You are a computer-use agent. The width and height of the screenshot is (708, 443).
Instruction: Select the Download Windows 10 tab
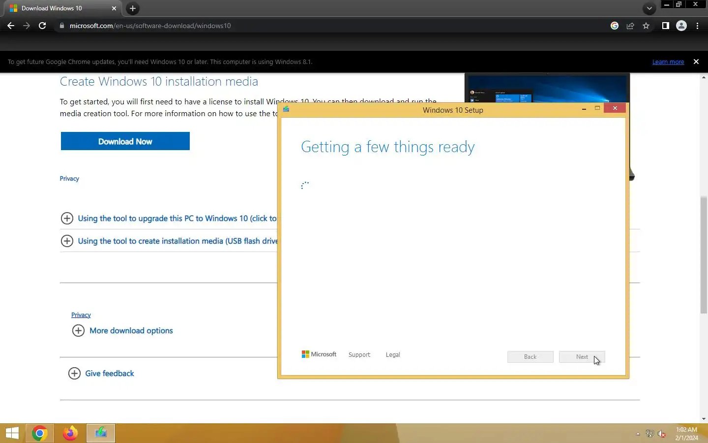click(63, 8)
